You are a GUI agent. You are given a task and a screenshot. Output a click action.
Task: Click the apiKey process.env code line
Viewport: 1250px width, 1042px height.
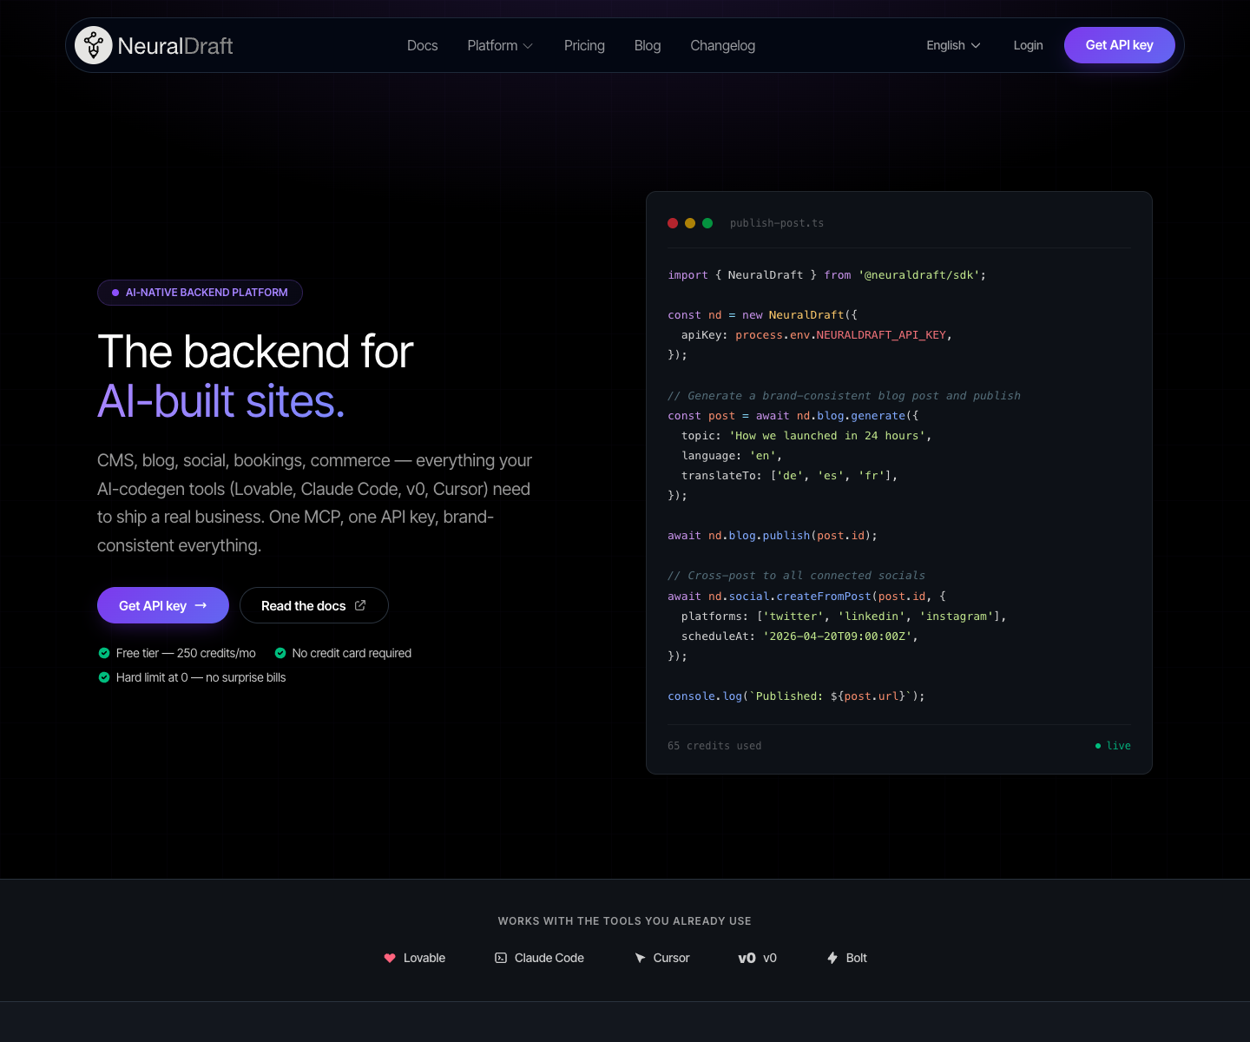[817, 335]
